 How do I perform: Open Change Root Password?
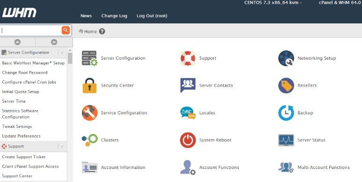pos(25,73)
